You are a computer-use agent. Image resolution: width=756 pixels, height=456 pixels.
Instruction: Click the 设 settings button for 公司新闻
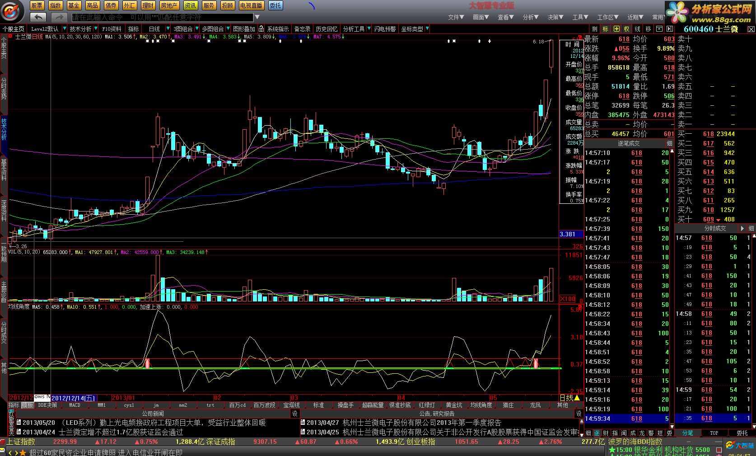tap(294, 414)
